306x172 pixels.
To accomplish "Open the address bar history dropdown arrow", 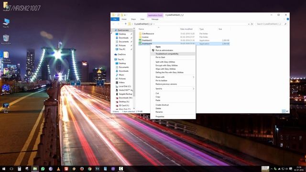I will [x=249, y=24].
